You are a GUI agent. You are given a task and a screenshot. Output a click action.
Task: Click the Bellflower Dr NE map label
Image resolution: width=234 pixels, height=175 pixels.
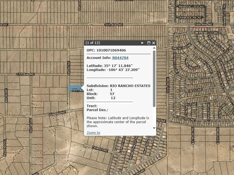click(x=207, y=33)
